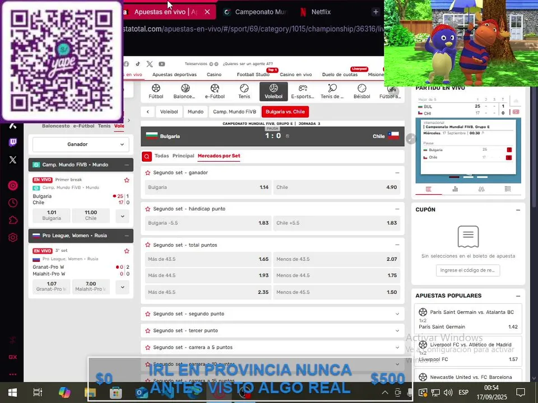This screenshot has width=538, height=403.
Task: Open the Ganador market dropdown
Action: point(81,144)
